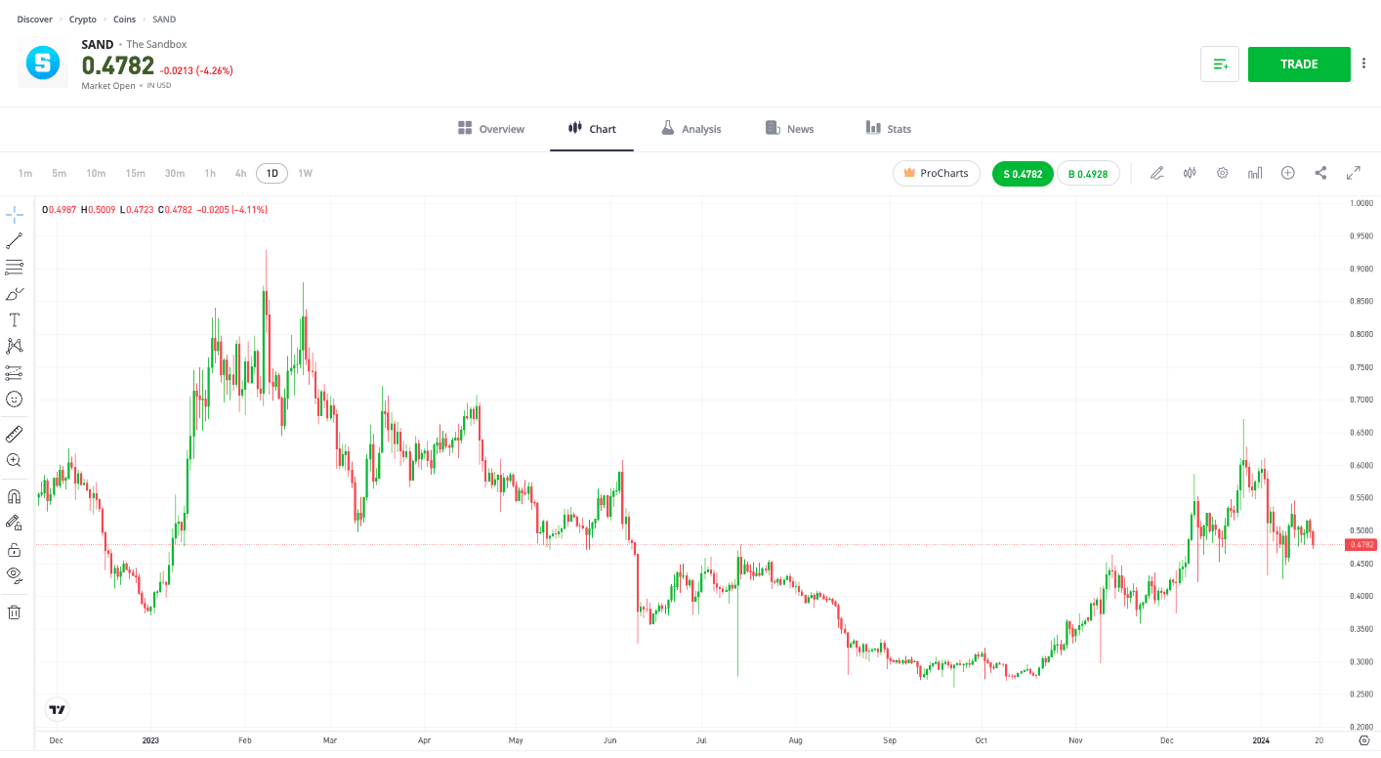Open the prediction and measurement tools

pos(15,372)
